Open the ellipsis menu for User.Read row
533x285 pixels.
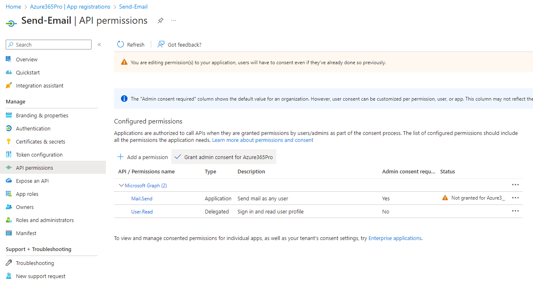tap(515, 211)
